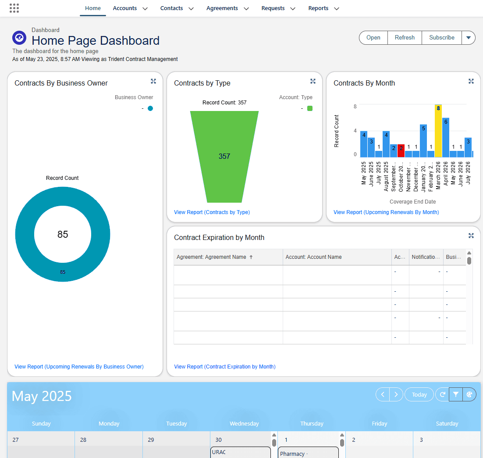Go to the previous calendar month
The width and height of the screenshot is (483, 458).
point(383,394)
